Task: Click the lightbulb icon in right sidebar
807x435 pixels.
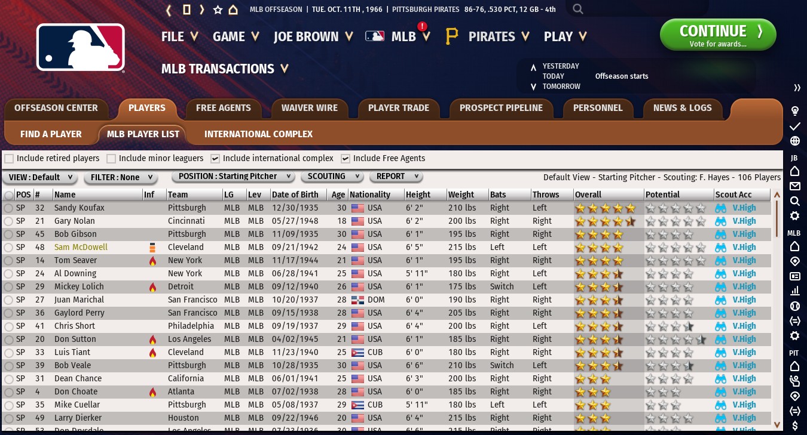Action: tap(795, 111)
